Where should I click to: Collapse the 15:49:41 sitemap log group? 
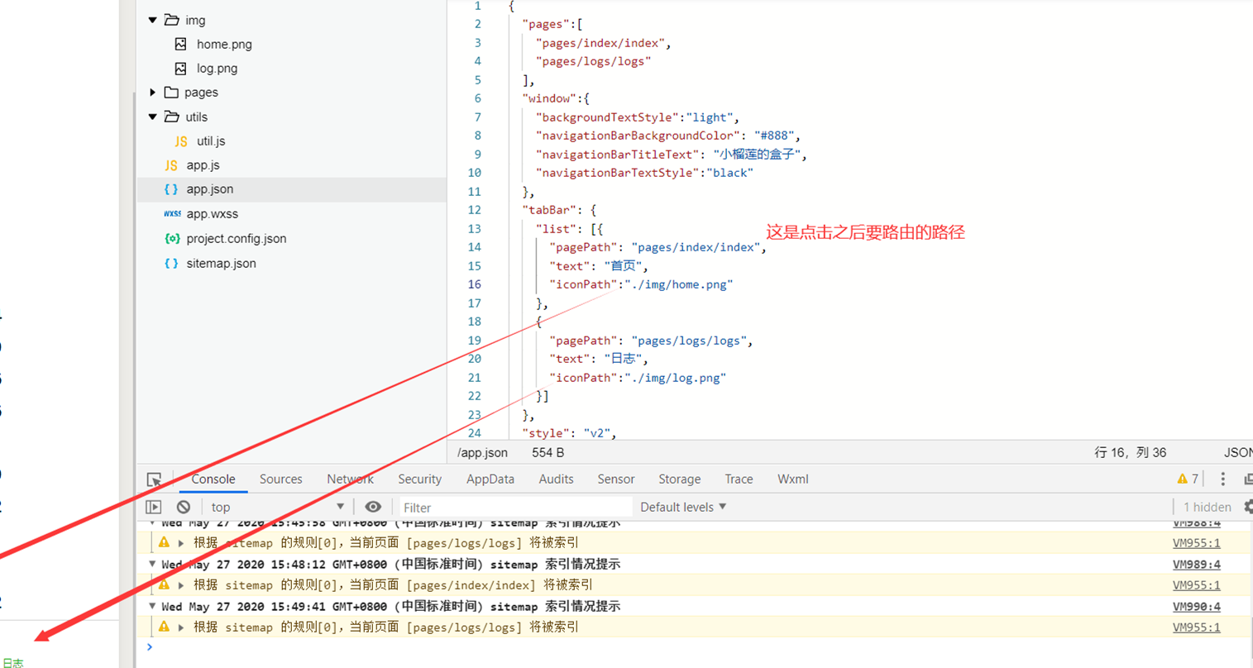coord(152,606)
